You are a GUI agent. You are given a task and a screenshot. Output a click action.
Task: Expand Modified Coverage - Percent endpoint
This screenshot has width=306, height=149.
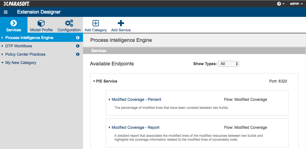coord(109,100)
